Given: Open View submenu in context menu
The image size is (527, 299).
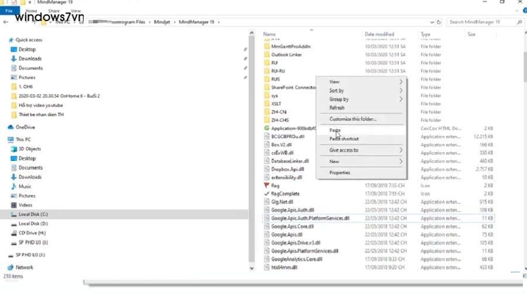Looking at the screenshot, I should click(362, 82).
